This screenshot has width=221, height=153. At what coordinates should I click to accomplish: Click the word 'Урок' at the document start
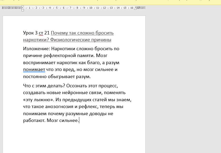click(x=28, y=33)
